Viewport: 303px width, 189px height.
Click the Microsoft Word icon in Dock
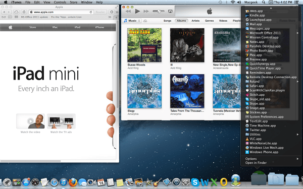pos(205,182)
